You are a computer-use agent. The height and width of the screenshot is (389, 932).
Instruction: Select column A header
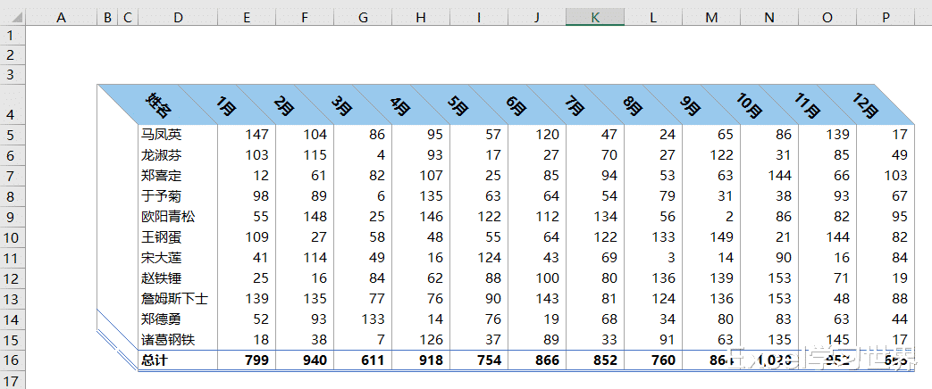[x=62, y=18]
